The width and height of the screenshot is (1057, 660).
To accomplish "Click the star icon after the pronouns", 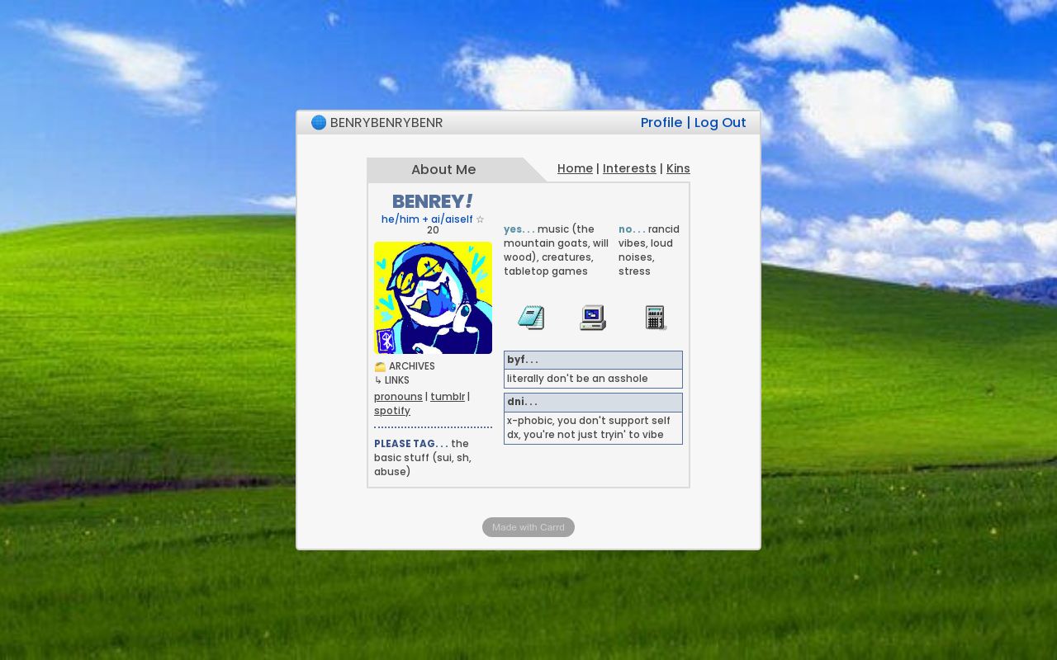I will point(480,219).
